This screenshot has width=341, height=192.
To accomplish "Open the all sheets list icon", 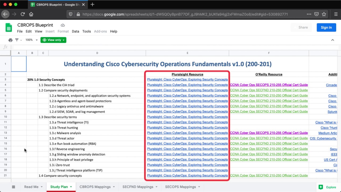I will tap(14, 187).
